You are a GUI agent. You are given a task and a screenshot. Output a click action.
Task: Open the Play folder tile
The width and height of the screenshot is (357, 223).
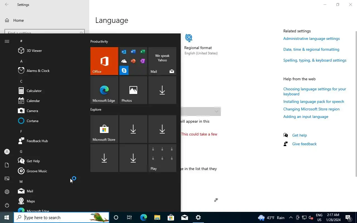(162, 158)
